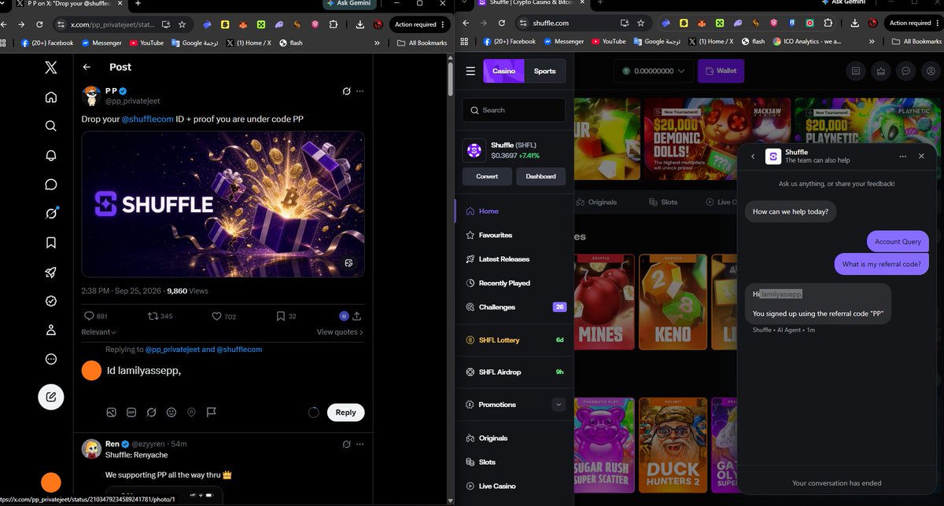
Task: Click the X page vertical scrollbar
Action: point(450,79)
